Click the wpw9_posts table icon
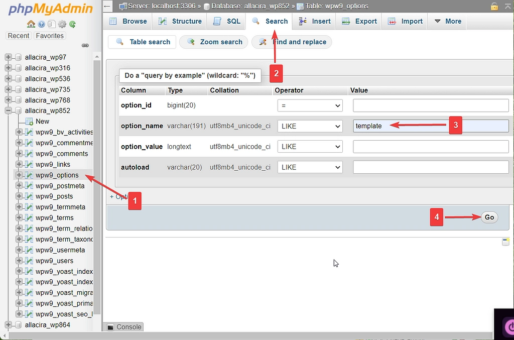This screenshot has height=340, width=514. 29,196
